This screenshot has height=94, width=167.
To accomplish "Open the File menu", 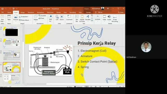I will pyautogui.click(x=2, y=12).
